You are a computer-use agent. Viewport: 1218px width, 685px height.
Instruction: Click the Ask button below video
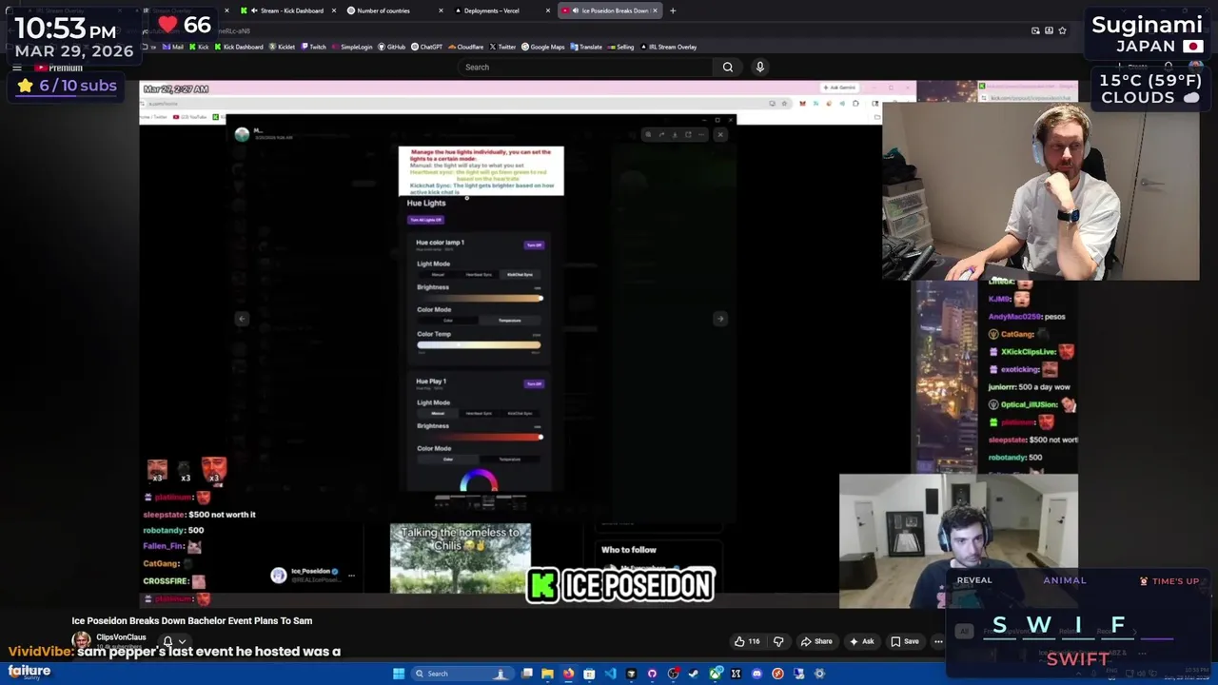[x=861, y=641]
